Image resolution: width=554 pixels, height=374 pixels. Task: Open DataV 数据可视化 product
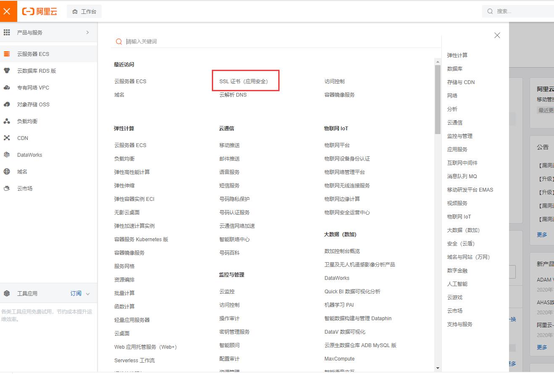pyautogui.click(x=345, y=332)
